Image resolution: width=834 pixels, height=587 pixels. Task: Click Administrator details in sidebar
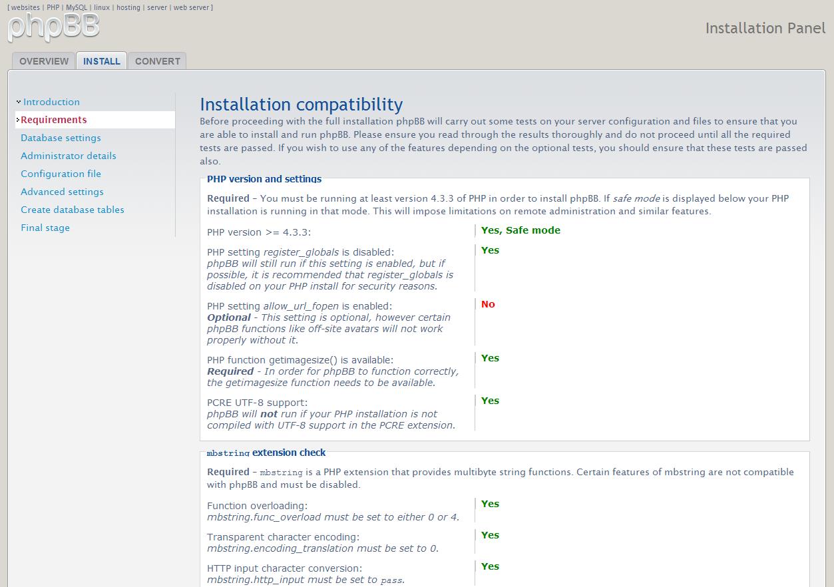click(x=69, y=156)
